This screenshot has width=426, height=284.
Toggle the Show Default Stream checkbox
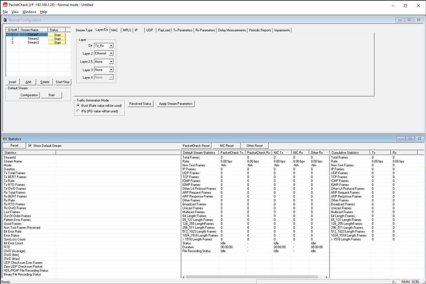[30, 146]
